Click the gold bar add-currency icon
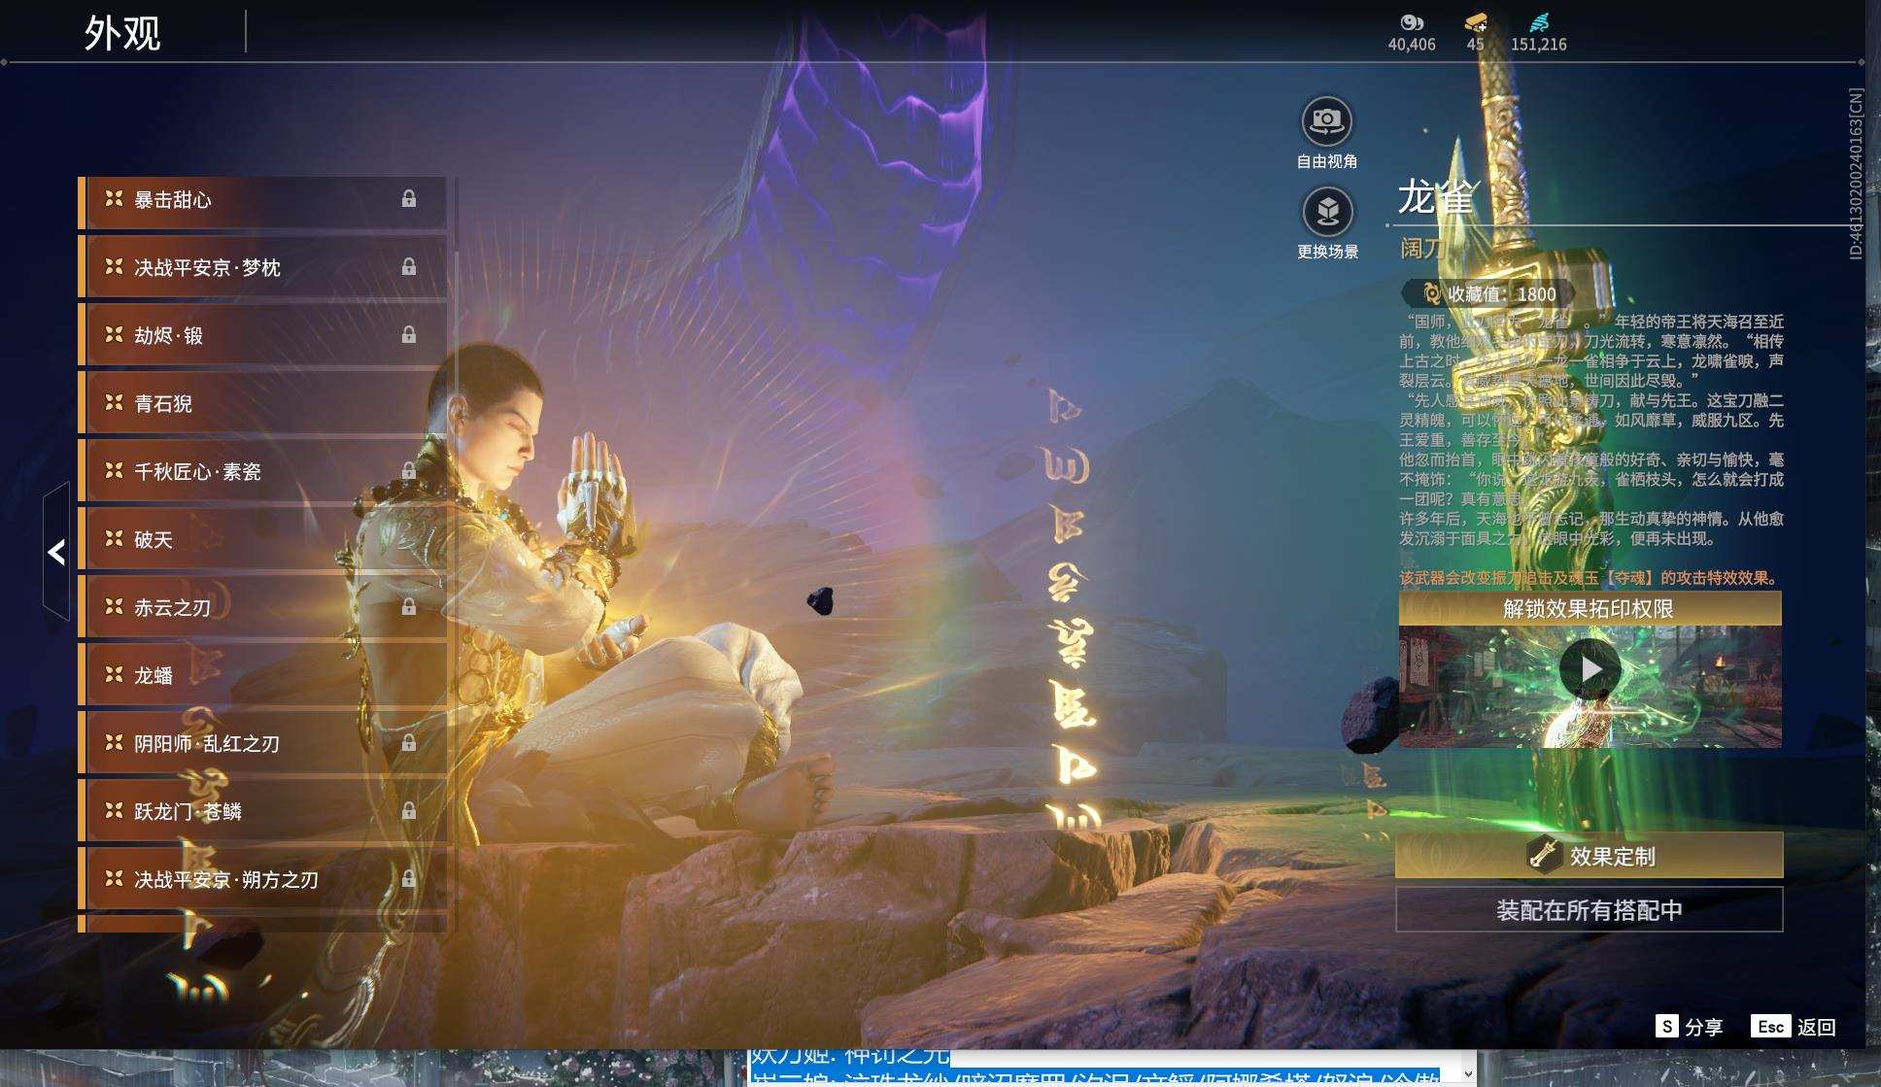This screenshot has width=1881, height=1087. (x=1476, y=22)
